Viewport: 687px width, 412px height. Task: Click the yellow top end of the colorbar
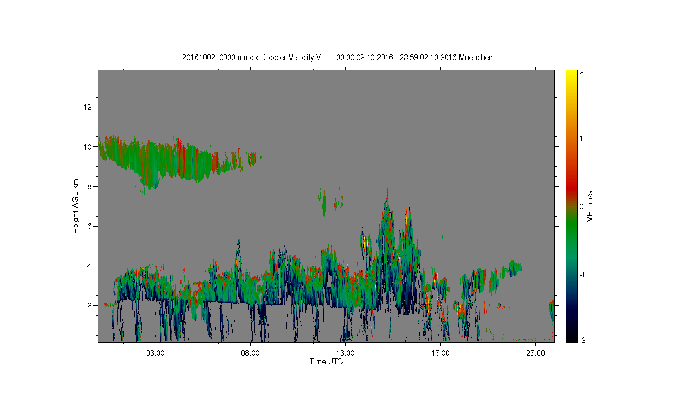571,76
